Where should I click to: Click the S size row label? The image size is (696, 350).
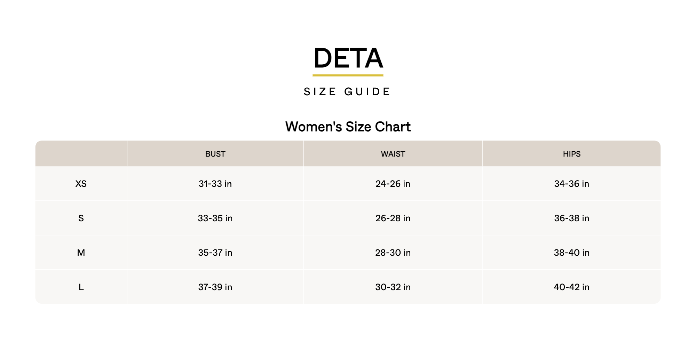pos(81,218)
